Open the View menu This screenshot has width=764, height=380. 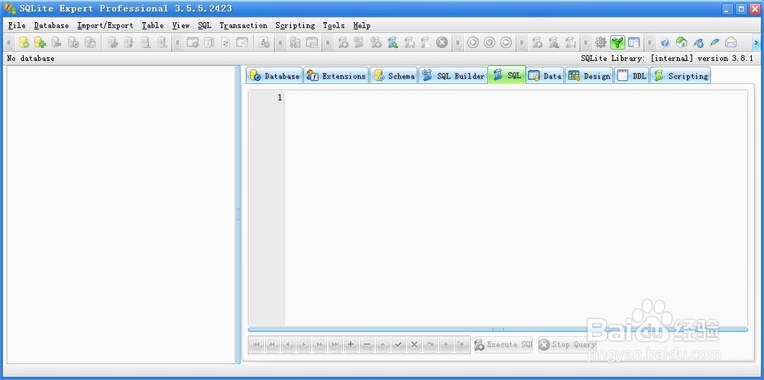coord(181,25)
